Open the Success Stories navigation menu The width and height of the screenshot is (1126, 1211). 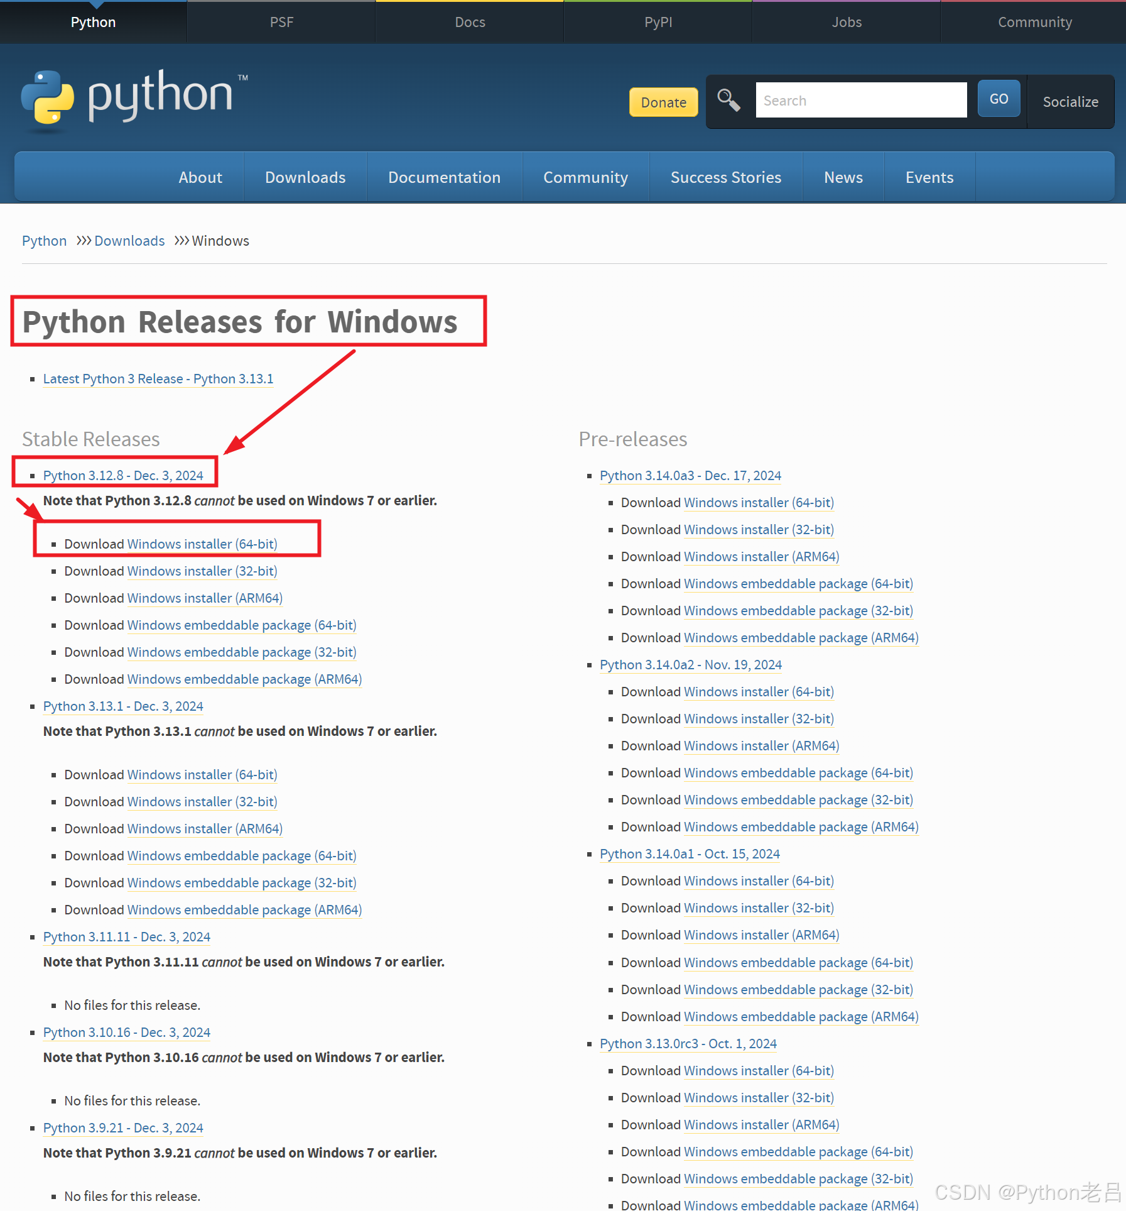(726, 177)
